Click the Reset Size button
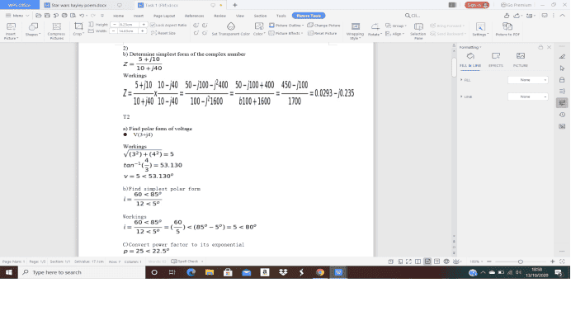This screenshot has height=311, width=571. point(163,33)
